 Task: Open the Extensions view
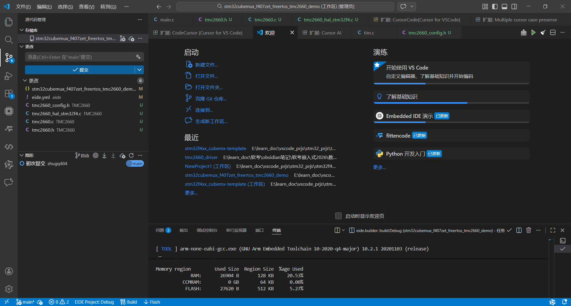[9, 94]
